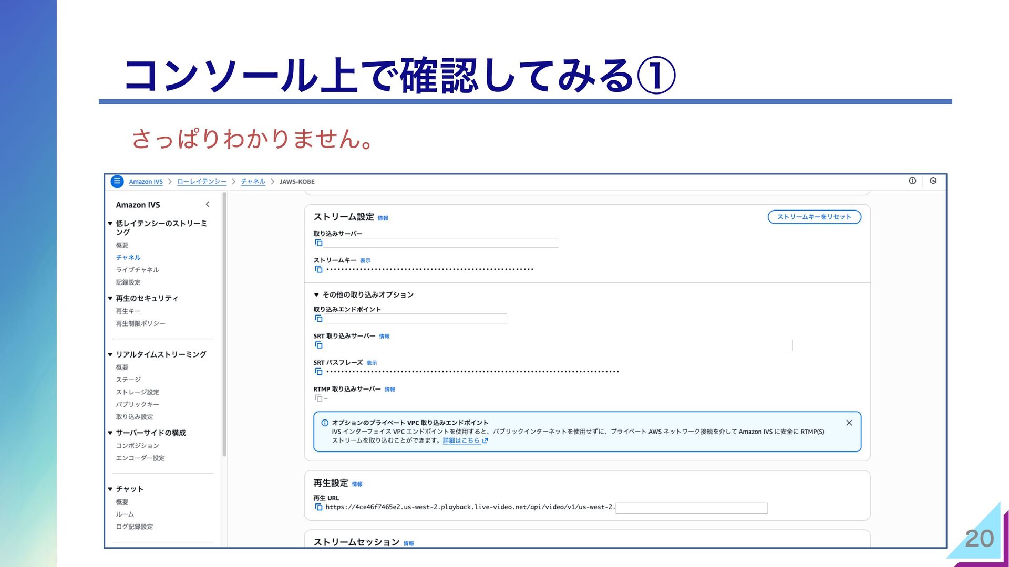Open the info panel icon at top right
The width and height of the screenshot is (1009, 567).
912,181
